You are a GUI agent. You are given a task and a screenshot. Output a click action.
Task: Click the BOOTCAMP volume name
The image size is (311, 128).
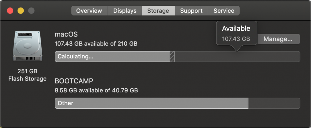(74, 81)
